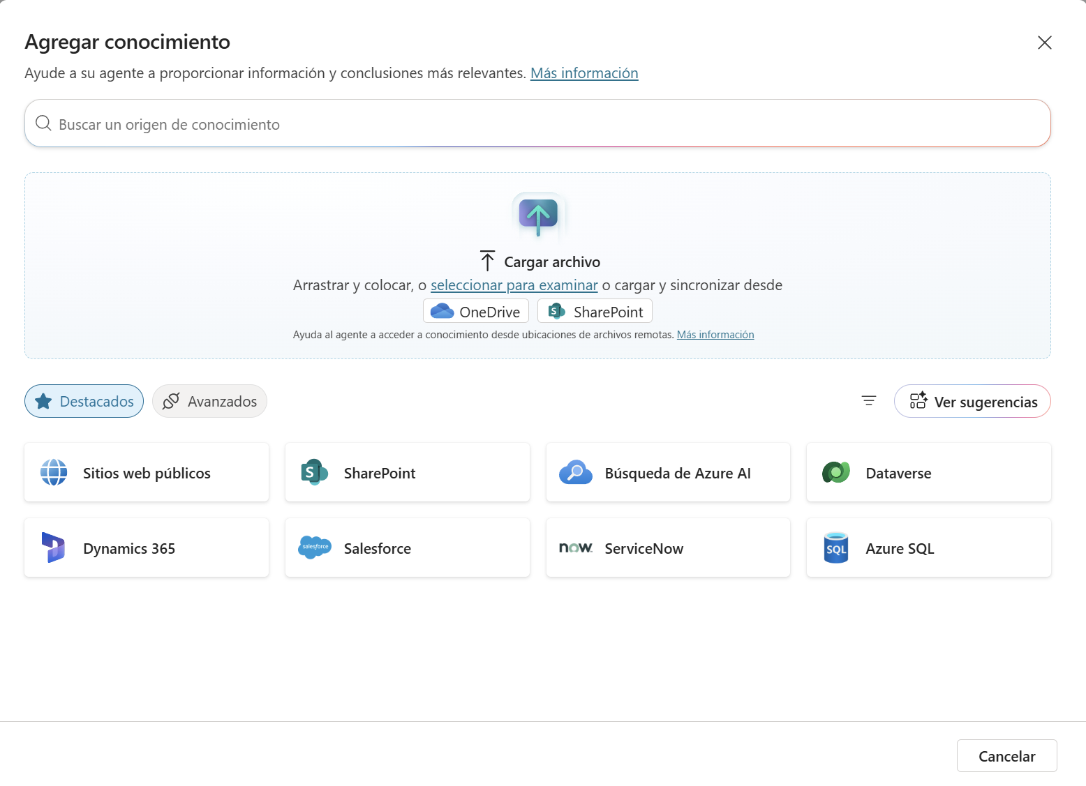Open the OneDrive sync option
The height and width of the screenshot is (786, 1086).
475,311
